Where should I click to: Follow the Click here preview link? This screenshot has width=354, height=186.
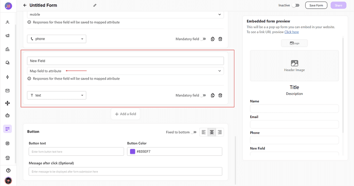(291, 32)
